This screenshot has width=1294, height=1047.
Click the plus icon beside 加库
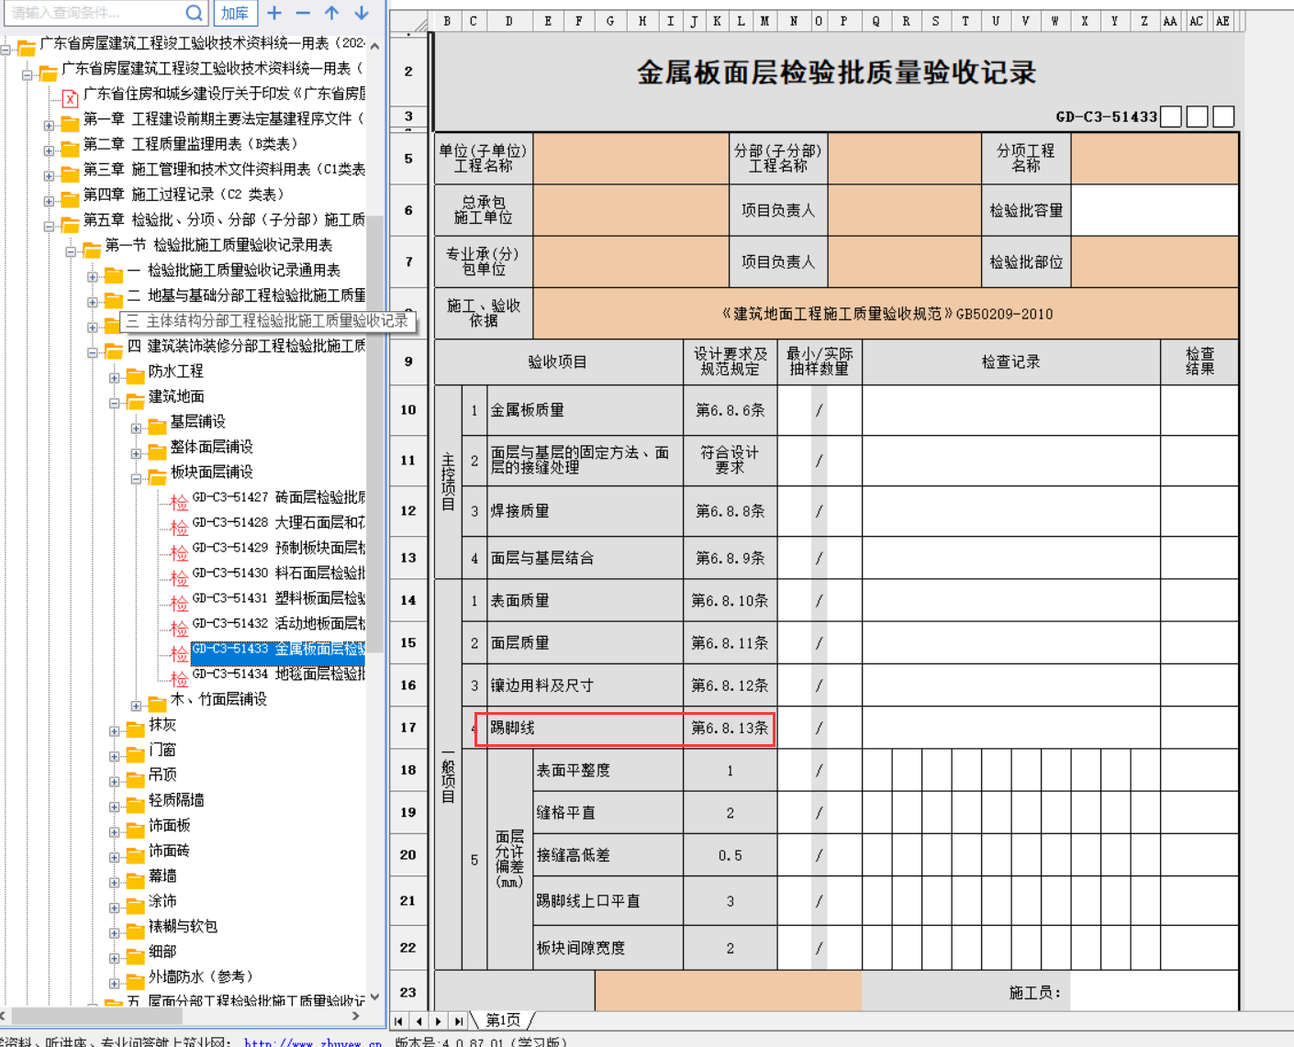click(274, 13)
